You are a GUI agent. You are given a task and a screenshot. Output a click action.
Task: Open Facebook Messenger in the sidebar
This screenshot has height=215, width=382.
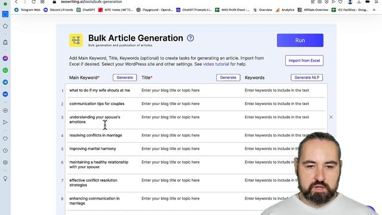click(x=5, y=59)
